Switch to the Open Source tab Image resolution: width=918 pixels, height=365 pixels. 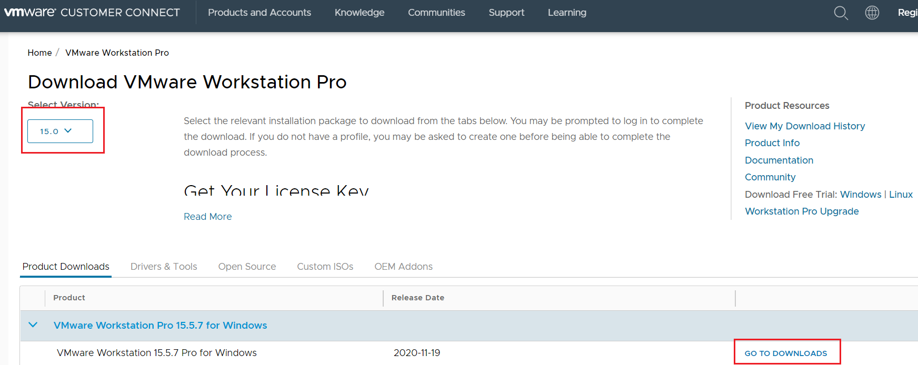[x=247, y=267]
